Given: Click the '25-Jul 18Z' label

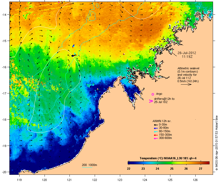Looking at the screenshot, I should click(161, 102).
